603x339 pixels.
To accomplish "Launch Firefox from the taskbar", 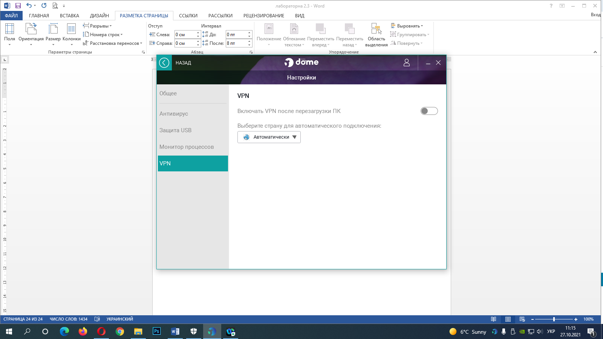I will (x=83, y=331).
